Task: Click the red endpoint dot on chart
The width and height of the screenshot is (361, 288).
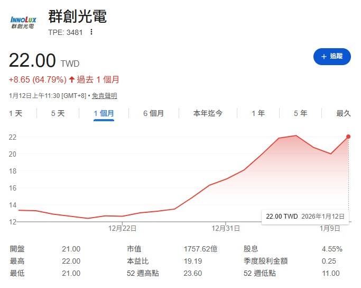Action: 348,137
